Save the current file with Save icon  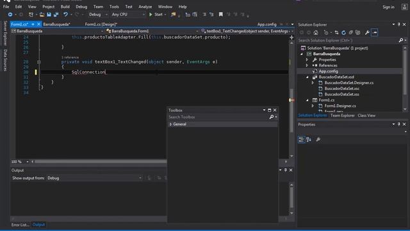coord(49,15)
